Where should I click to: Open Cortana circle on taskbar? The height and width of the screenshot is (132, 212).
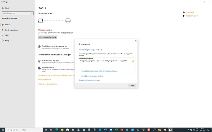click(x=46, y=130)
